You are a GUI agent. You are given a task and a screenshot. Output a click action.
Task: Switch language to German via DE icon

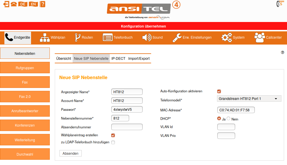coord(23,4)
